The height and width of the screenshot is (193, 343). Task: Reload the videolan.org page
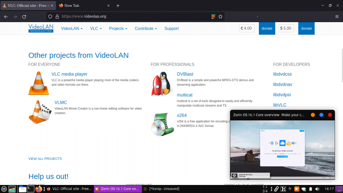[x=24, y=17]
